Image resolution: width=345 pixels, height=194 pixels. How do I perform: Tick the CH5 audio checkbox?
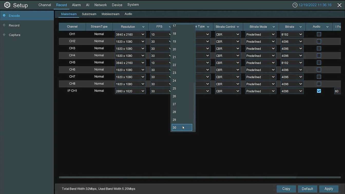pyautogui.click(x=319, y=63)
